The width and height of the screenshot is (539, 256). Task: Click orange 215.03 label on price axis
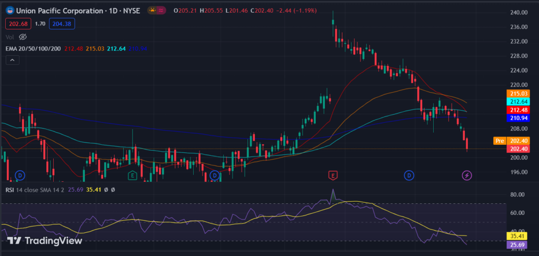(518, 93)
